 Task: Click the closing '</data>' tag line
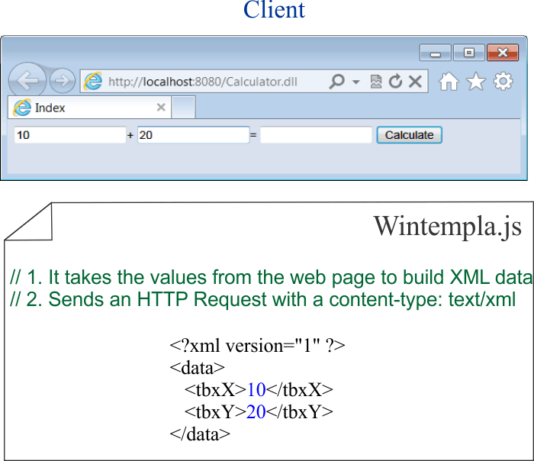tap(200, 434)
